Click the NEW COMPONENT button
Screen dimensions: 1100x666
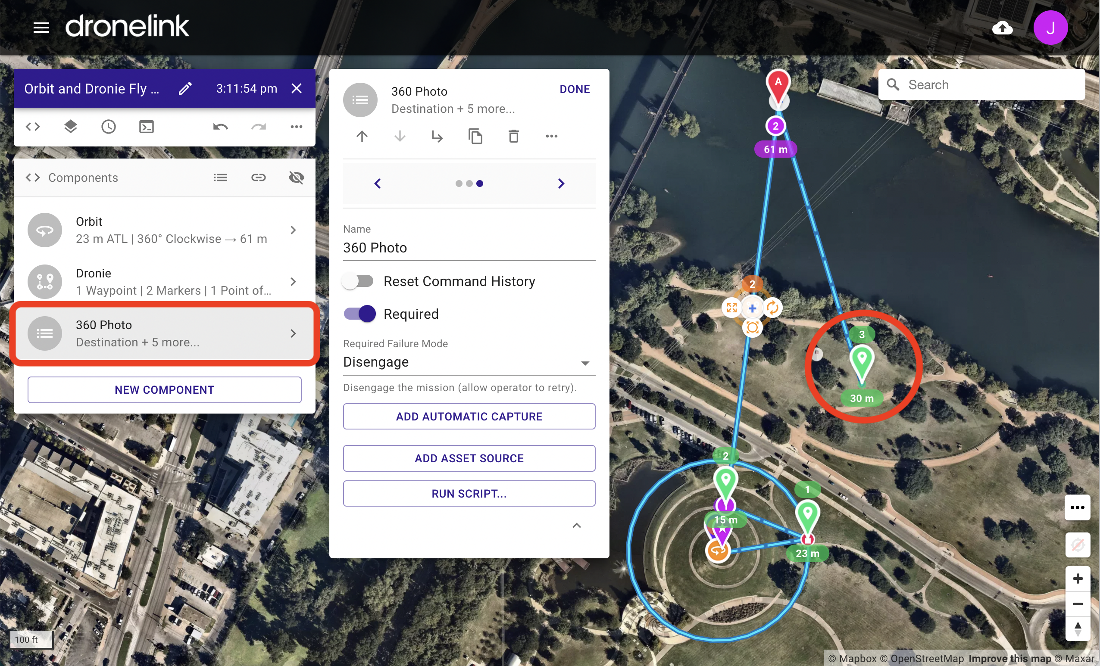pos(164,390)
